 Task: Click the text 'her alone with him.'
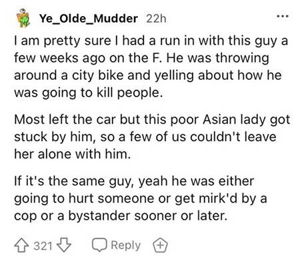[72, 154]
